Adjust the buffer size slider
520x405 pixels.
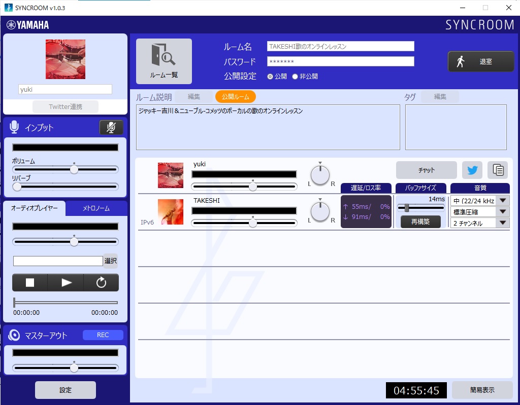[x=420, y=208]
